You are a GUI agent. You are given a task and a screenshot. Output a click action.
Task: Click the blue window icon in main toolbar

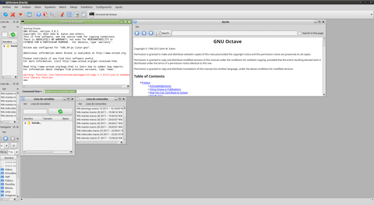29,14
